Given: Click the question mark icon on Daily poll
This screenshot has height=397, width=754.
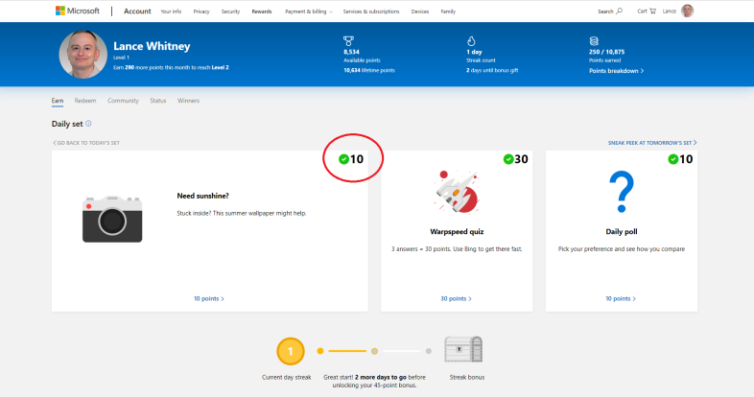Looking at the screenshot, I should coord(622,191).
